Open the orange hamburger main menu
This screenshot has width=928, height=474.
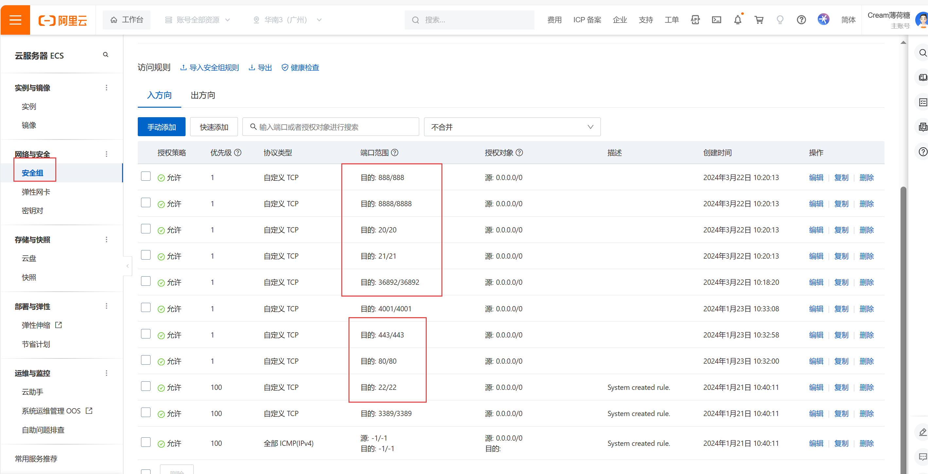pos(15,20)
